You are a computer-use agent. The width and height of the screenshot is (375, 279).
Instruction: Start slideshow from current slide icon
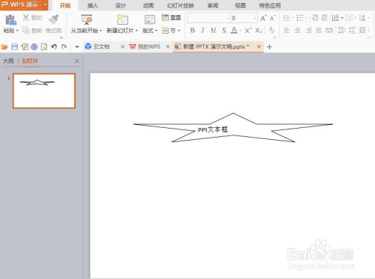click(x=87, y=19)
